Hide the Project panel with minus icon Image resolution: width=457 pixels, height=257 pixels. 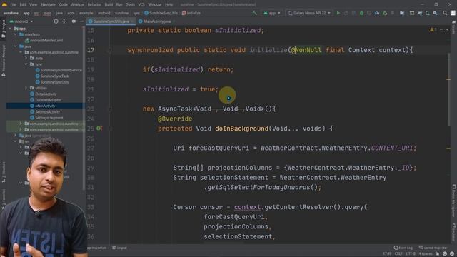click(81, 21)
